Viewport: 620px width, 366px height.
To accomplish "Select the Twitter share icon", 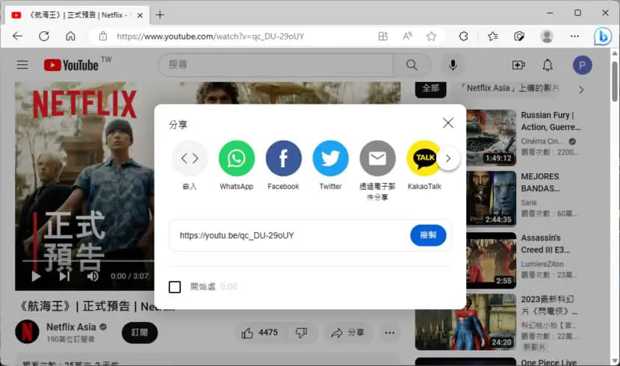I will coord(331,158).
